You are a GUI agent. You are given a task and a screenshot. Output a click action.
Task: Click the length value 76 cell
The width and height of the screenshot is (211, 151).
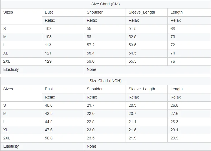(x=173, y=61)
